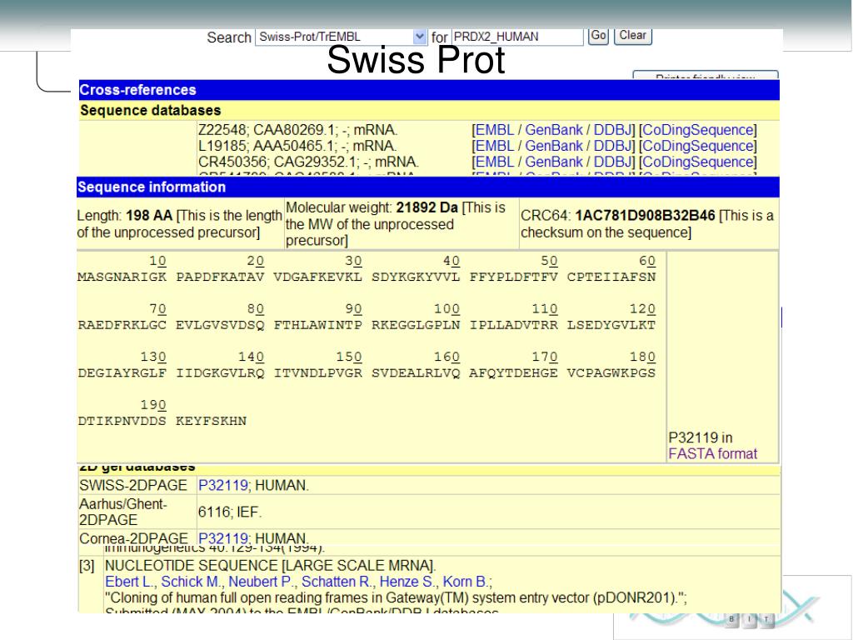
Task: Open CoDingSequence link for CR450356 entry
Action: [x=698, y=162]
